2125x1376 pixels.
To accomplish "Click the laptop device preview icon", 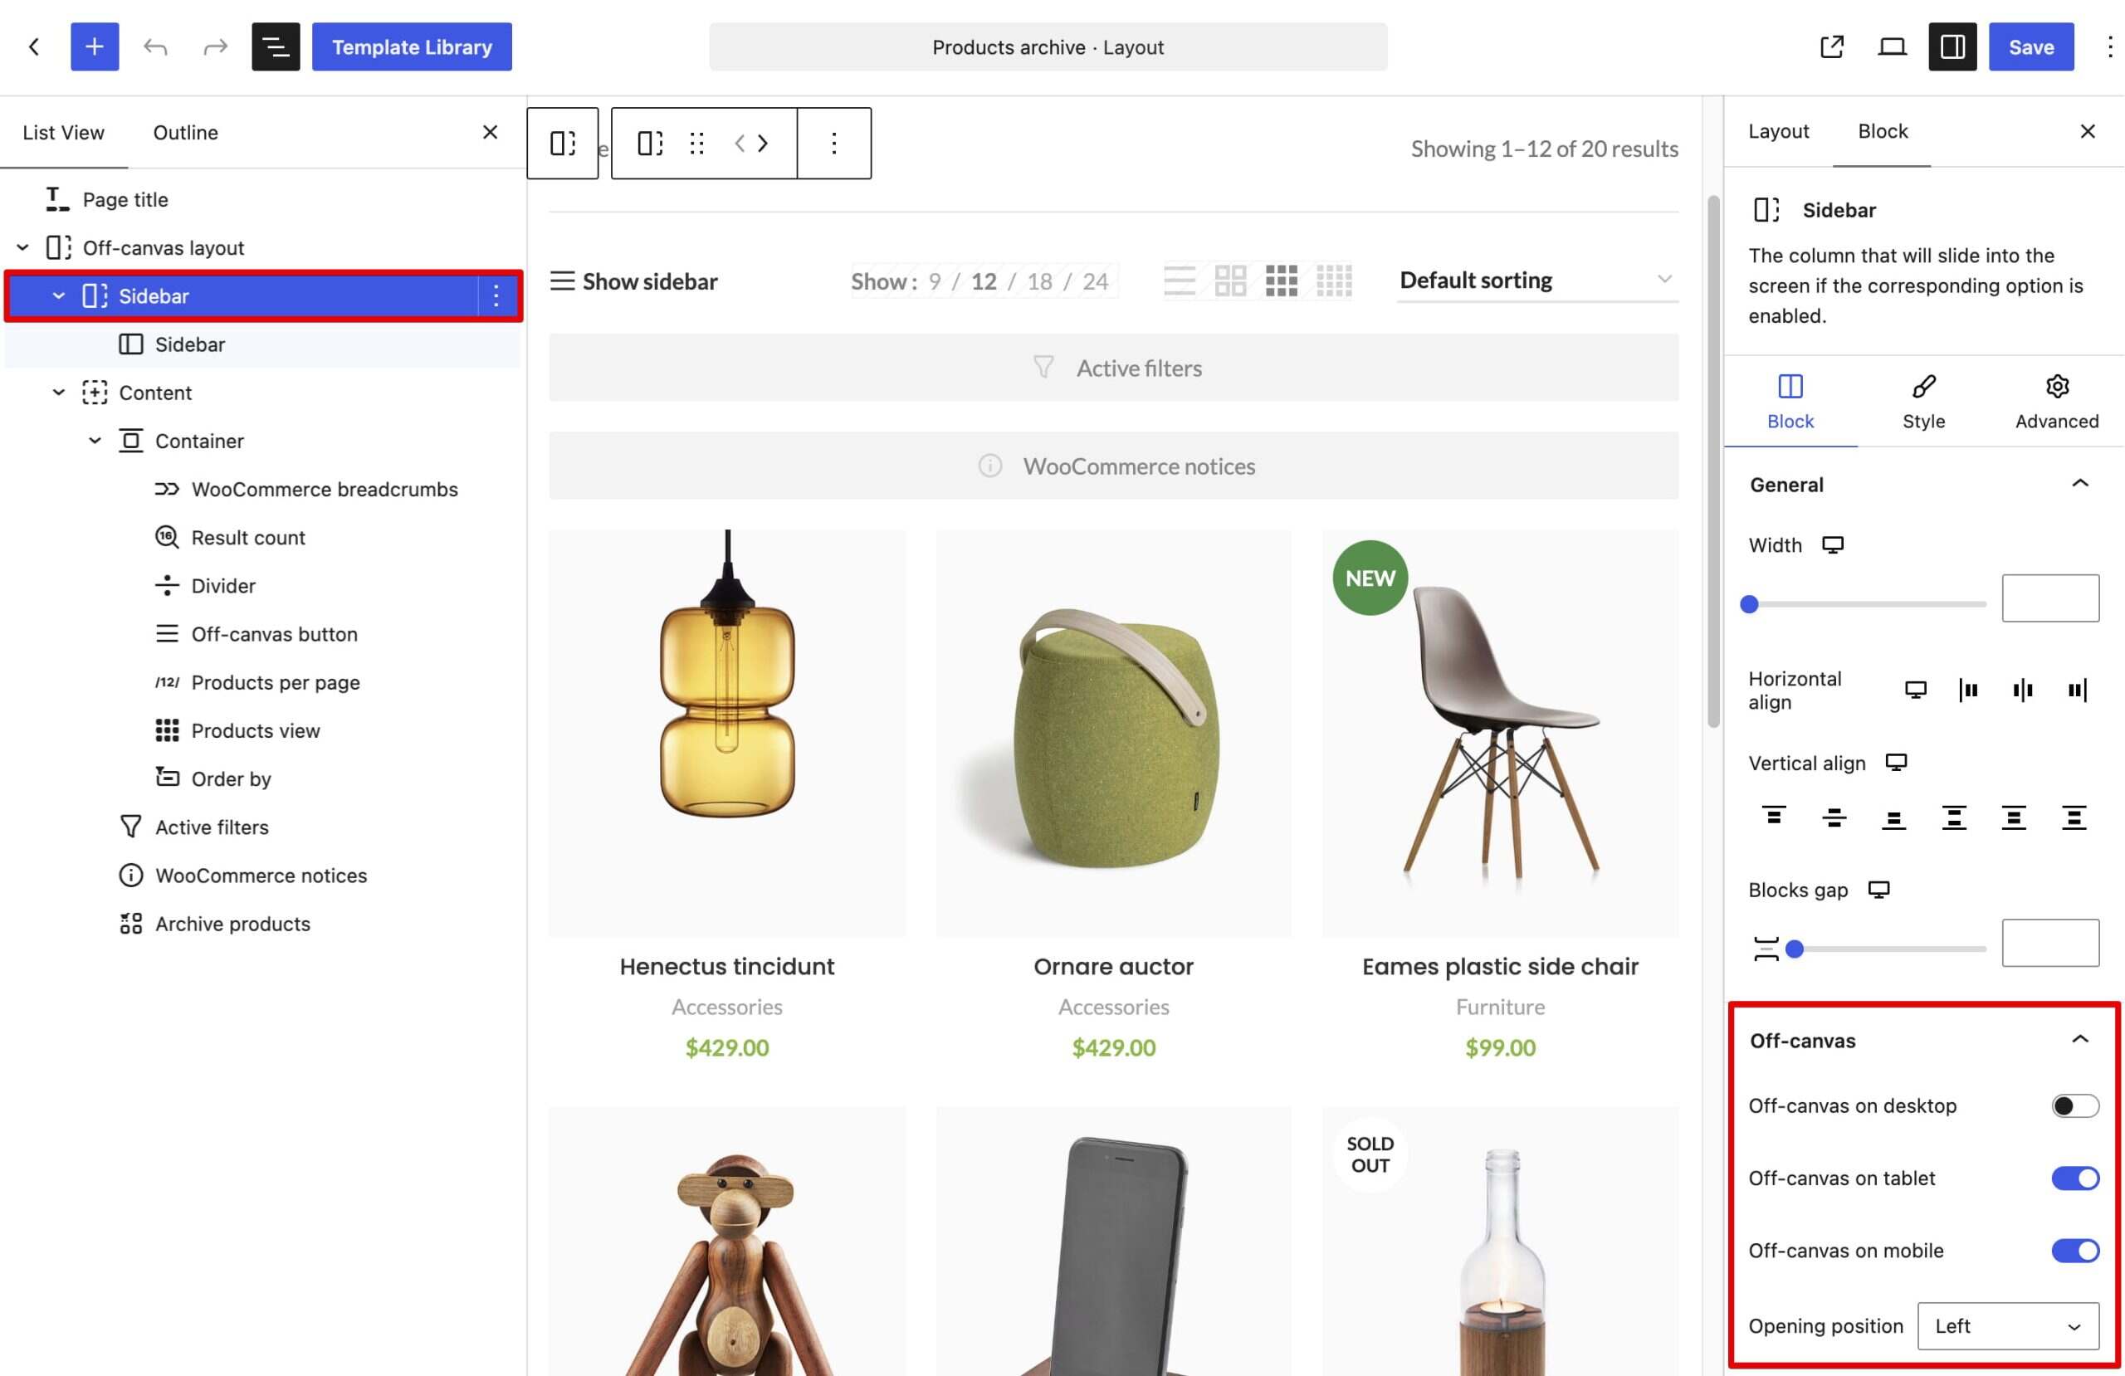I will pos(1892,46).
